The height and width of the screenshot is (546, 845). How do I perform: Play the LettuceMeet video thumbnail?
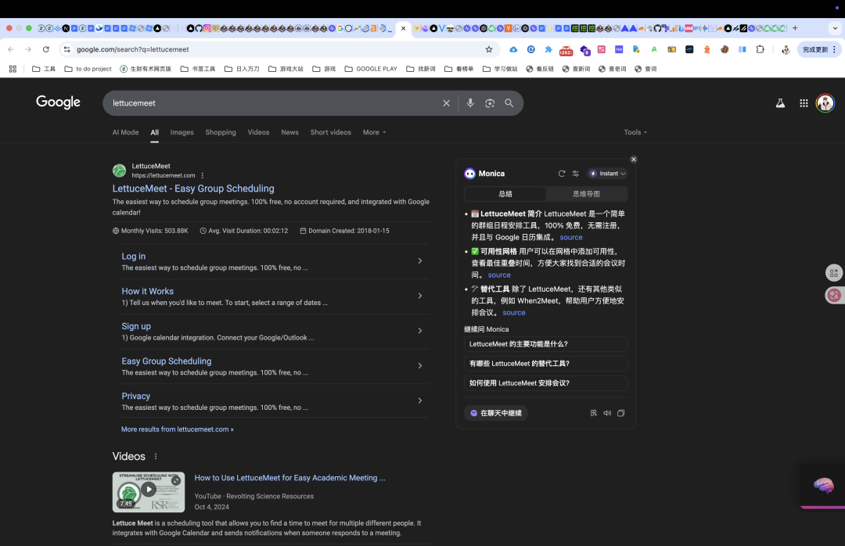(148, 491)
